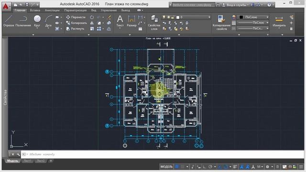Toggle layer 0 freeze sun icon
The image size is (306, 172).
(x=168, y=17)
